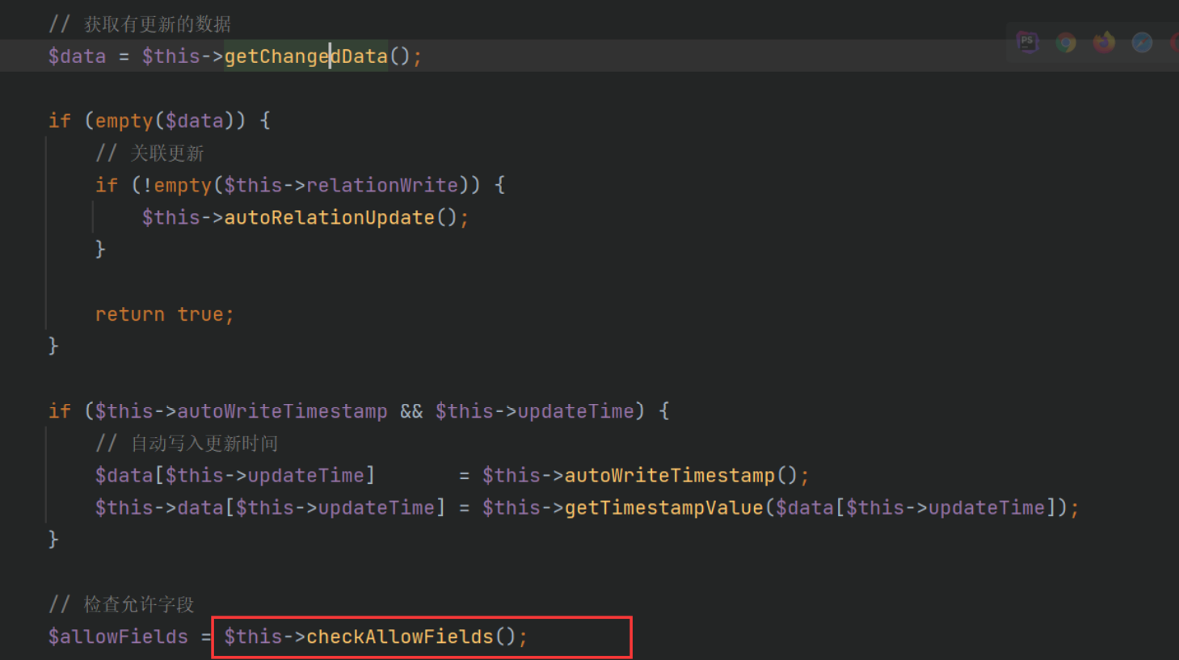Click autoWriteTimestamp property in if condition
The width and height of the screenshot is (1179, 660).
coord(282,411)
